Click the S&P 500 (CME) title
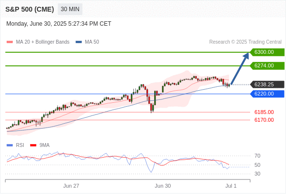 (x=30, y=9)
